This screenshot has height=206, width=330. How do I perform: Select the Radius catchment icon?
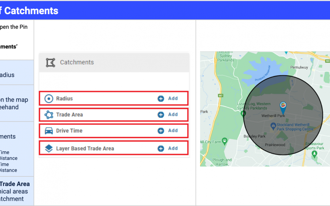(x=49, y=99)
